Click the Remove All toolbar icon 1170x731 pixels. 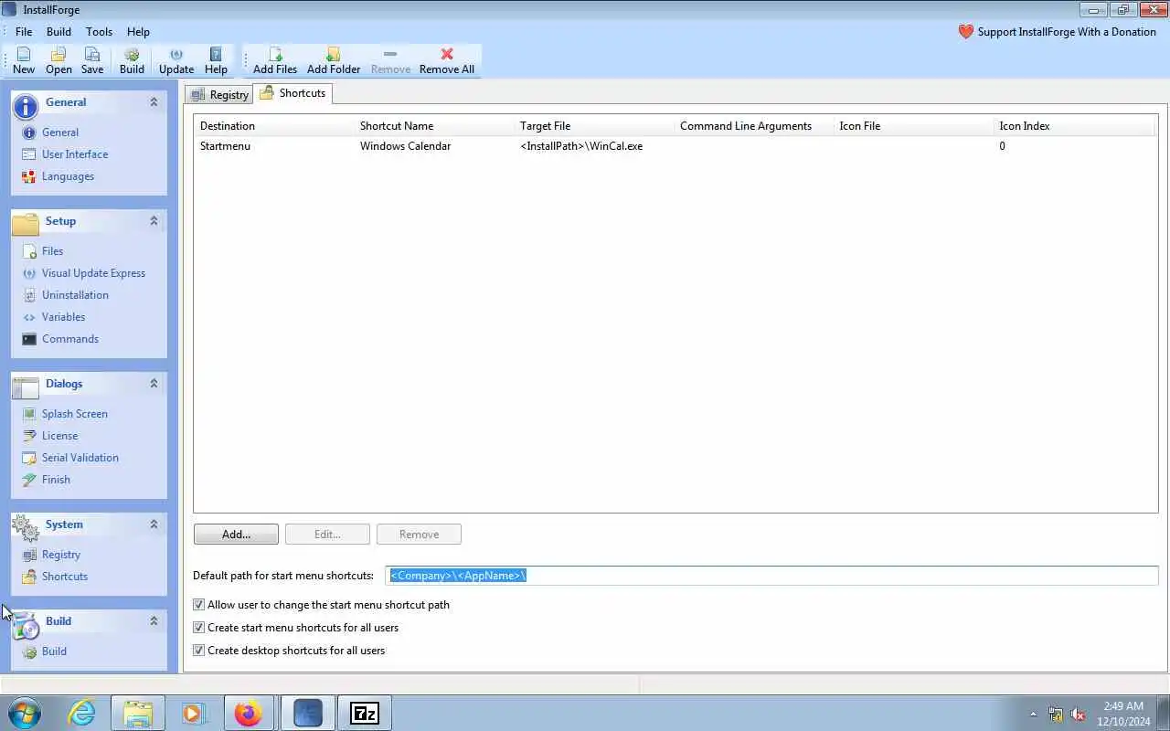(x=447, y=61)
